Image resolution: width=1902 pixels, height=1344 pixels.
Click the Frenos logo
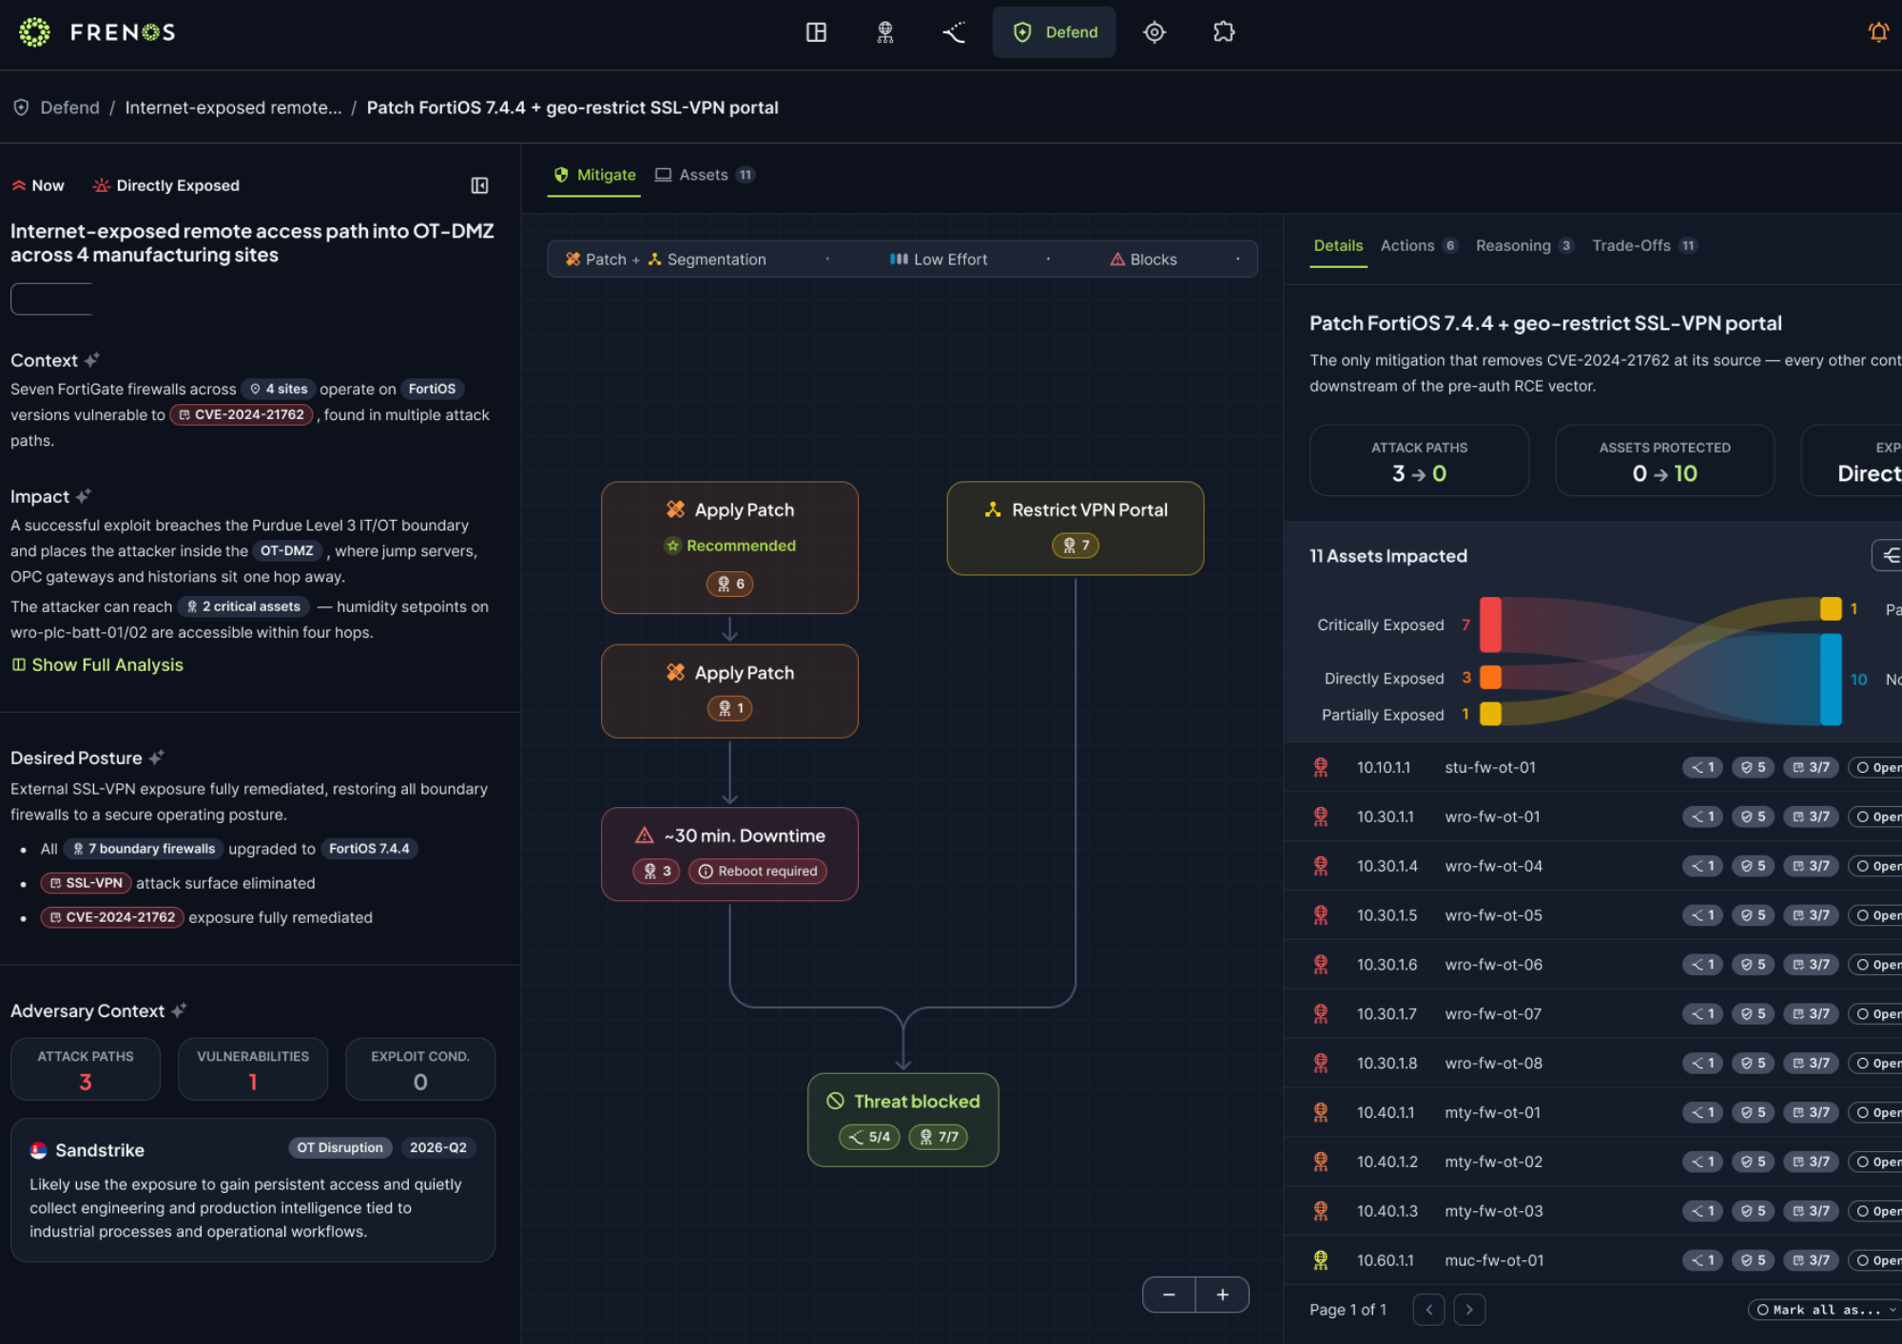tap(97, 32)
